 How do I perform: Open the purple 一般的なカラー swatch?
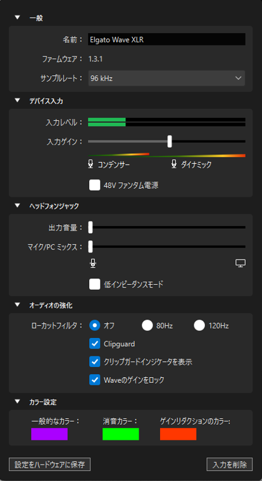pos(49,434)
